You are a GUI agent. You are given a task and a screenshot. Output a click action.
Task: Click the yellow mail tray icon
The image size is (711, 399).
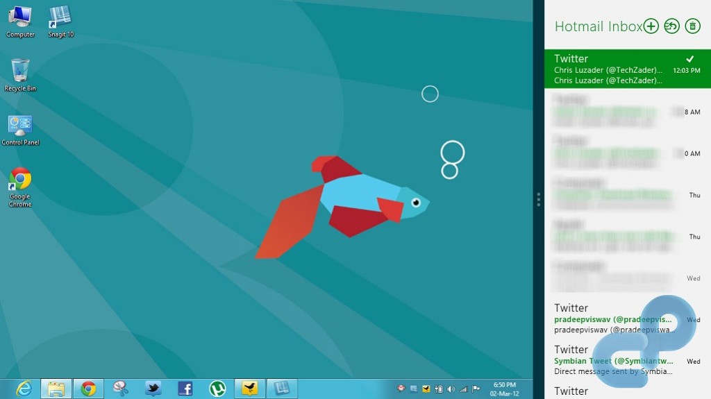426,389
